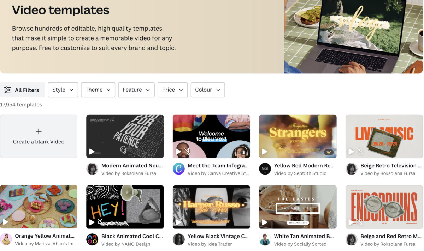Image resolution: width=424 pixels, height=251 pixels.
Task: Click the Yellow Black Vintage template title
Action: (218, 236)
